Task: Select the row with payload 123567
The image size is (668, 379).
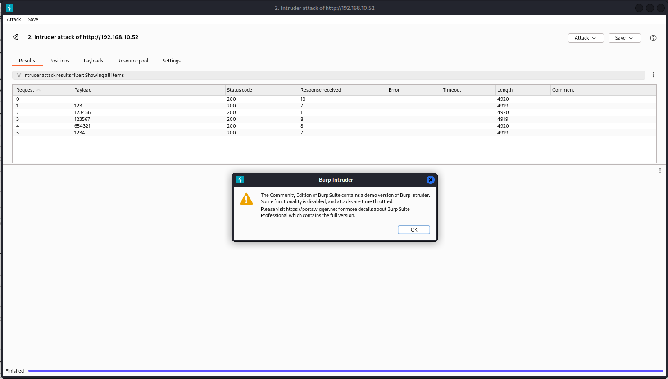Action: coord(334,119)
